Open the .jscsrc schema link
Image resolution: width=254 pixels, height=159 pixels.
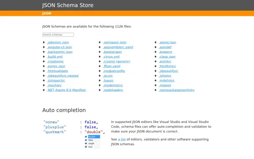[x=108, y=76]
